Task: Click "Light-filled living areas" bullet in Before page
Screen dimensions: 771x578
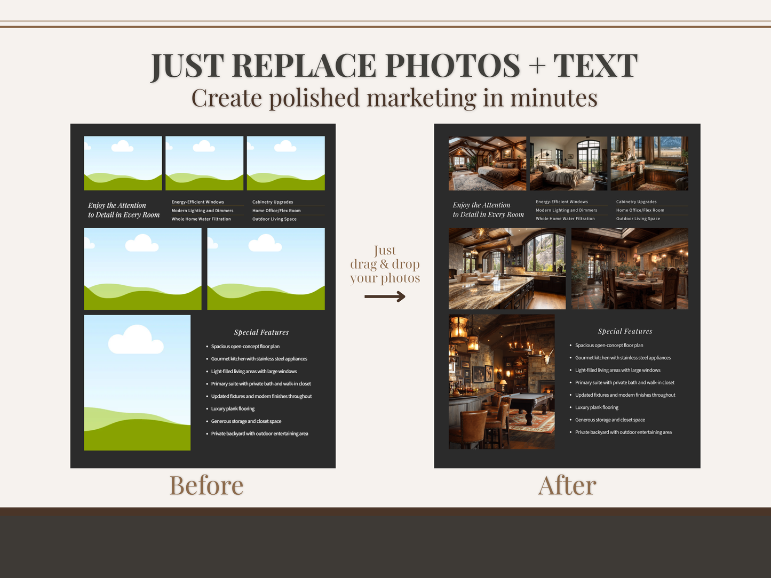Action: pyautogui.click(x=254, y=372)
